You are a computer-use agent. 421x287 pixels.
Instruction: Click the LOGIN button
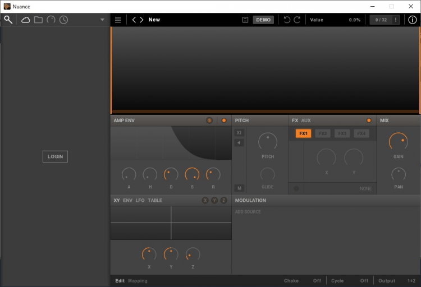coord(55,156)
